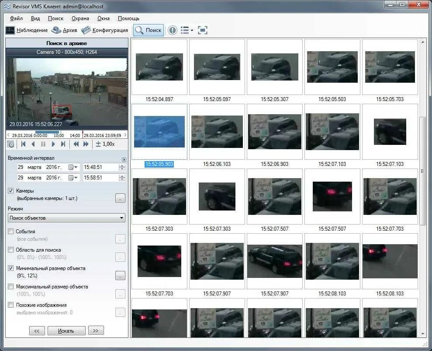
Task: Jump to first frame playback icon
Action: pyautogui.click(x=24, y=144)
